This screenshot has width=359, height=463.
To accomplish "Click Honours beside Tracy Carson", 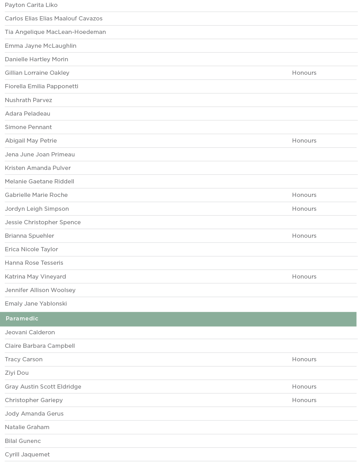I will click(x=304, y=359).
